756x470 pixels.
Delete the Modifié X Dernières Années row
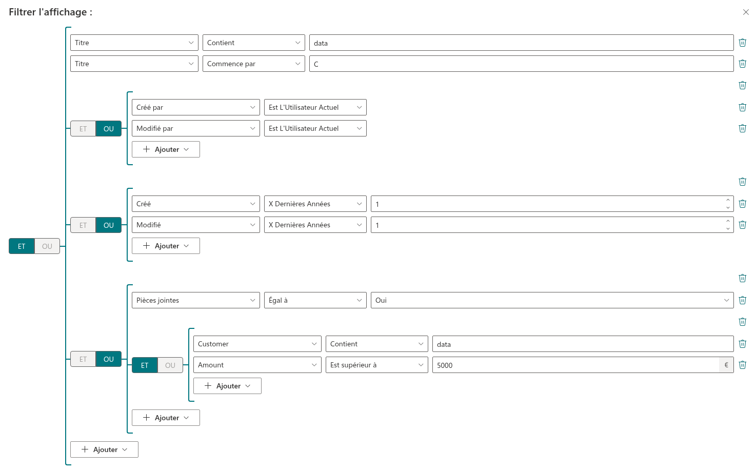point(742,225)
